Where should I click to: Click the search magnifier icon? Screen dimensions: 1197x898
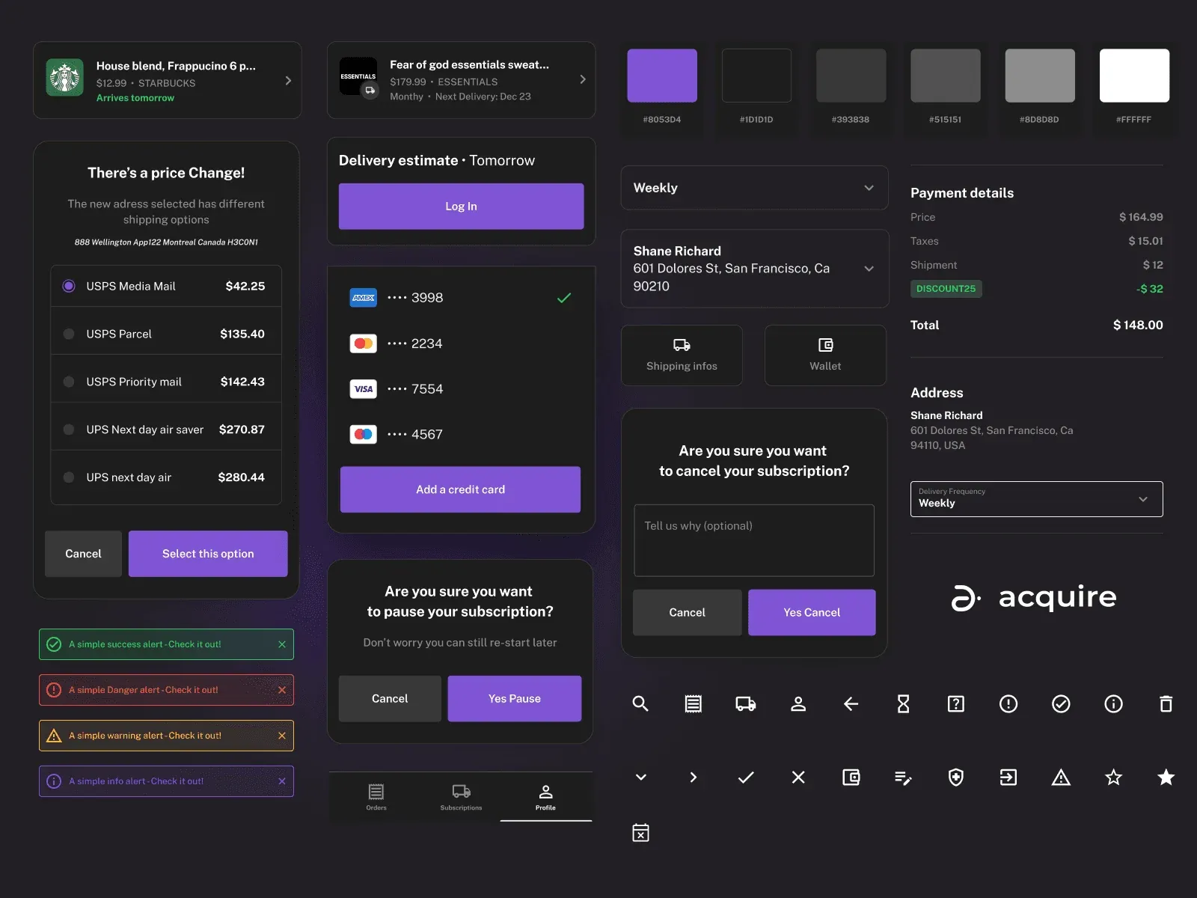pyautogui.click(x=640, y=703)
